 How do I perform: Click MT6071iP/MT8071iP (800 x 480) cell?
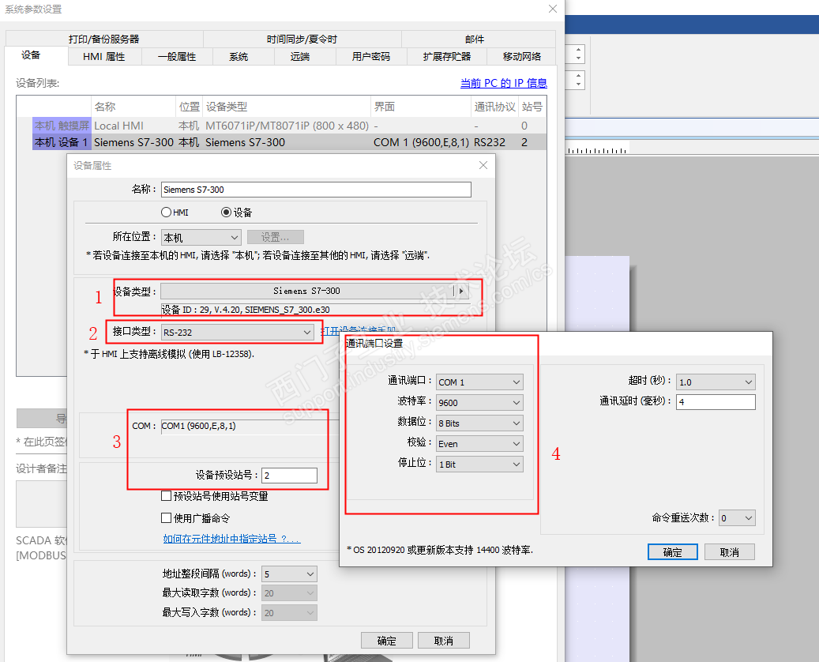click(x=287, y=126)
